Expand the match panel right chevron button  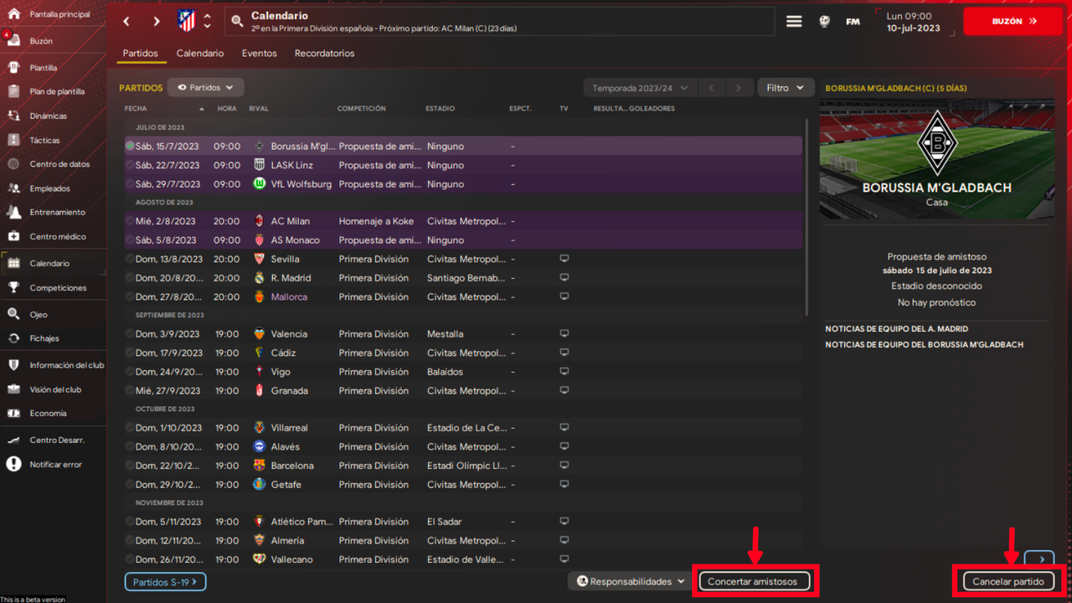pyautogui.click(x=1041, y=559)
